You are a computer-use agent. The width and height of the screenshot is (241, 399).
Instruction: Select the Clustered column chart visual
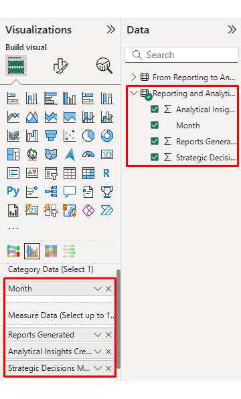click(x=70, y=98)
